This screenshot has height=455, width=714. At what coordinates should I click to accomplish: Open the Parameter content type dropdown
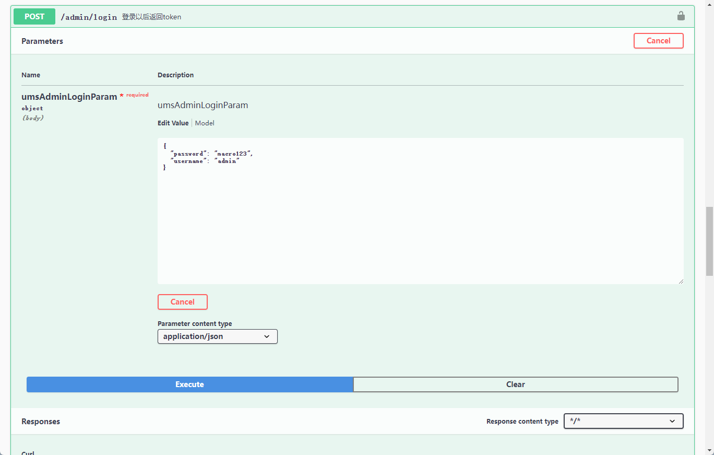point(218,336)
